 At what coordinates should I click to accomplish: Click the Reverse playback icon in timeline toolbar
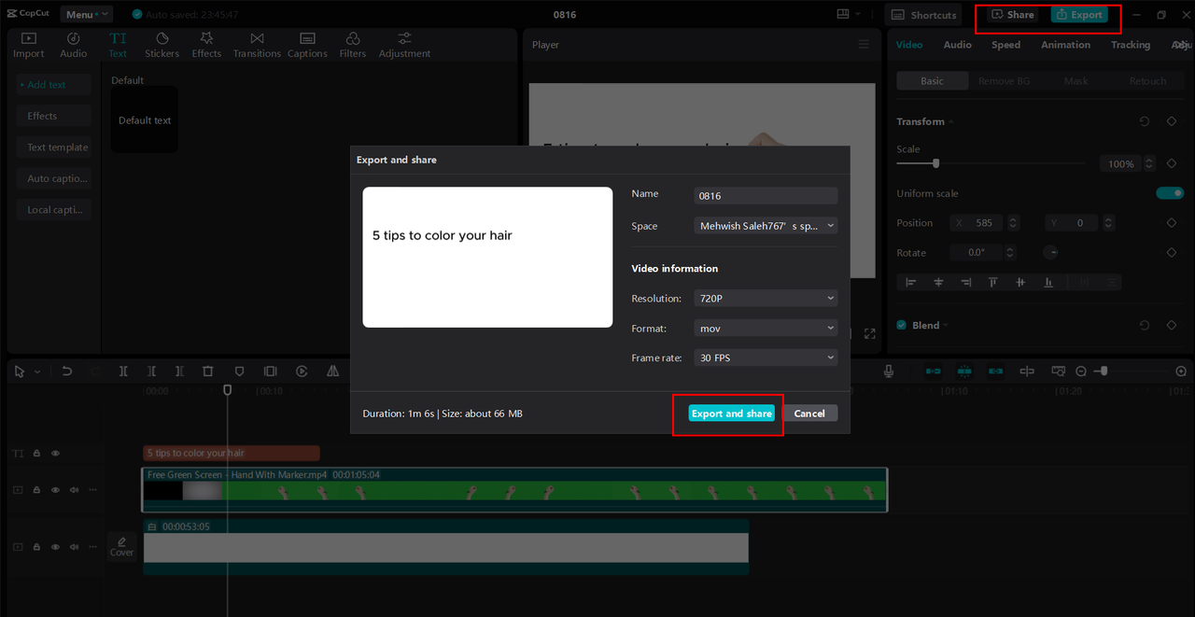pos(302,372)
